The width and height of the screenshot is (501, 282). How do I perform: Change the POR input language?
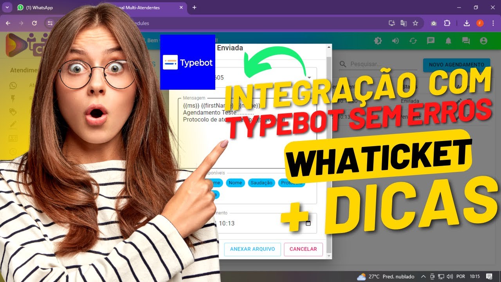[x=461, y=277]
